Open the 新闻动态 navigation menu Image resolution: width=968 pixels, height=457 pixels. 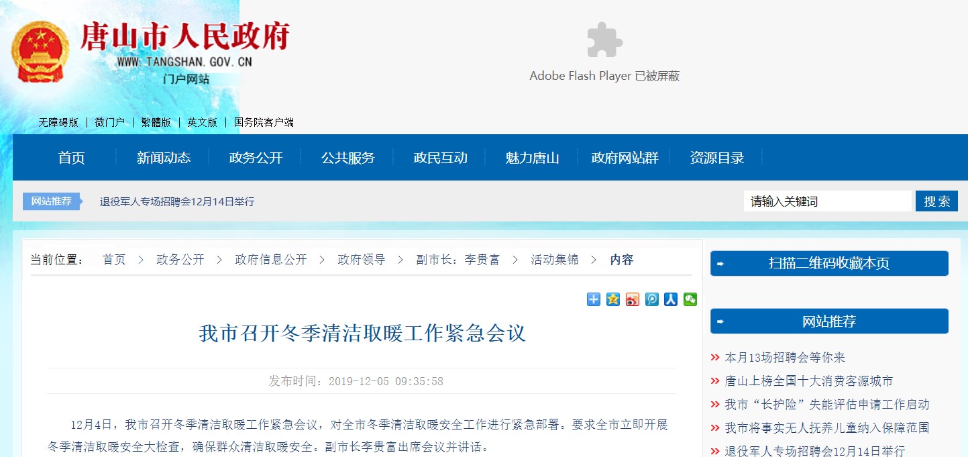pos(164,158)
